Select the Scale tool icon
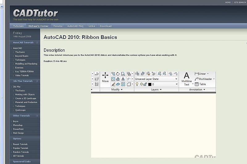 pyautogui.click(x=113, y=79)
